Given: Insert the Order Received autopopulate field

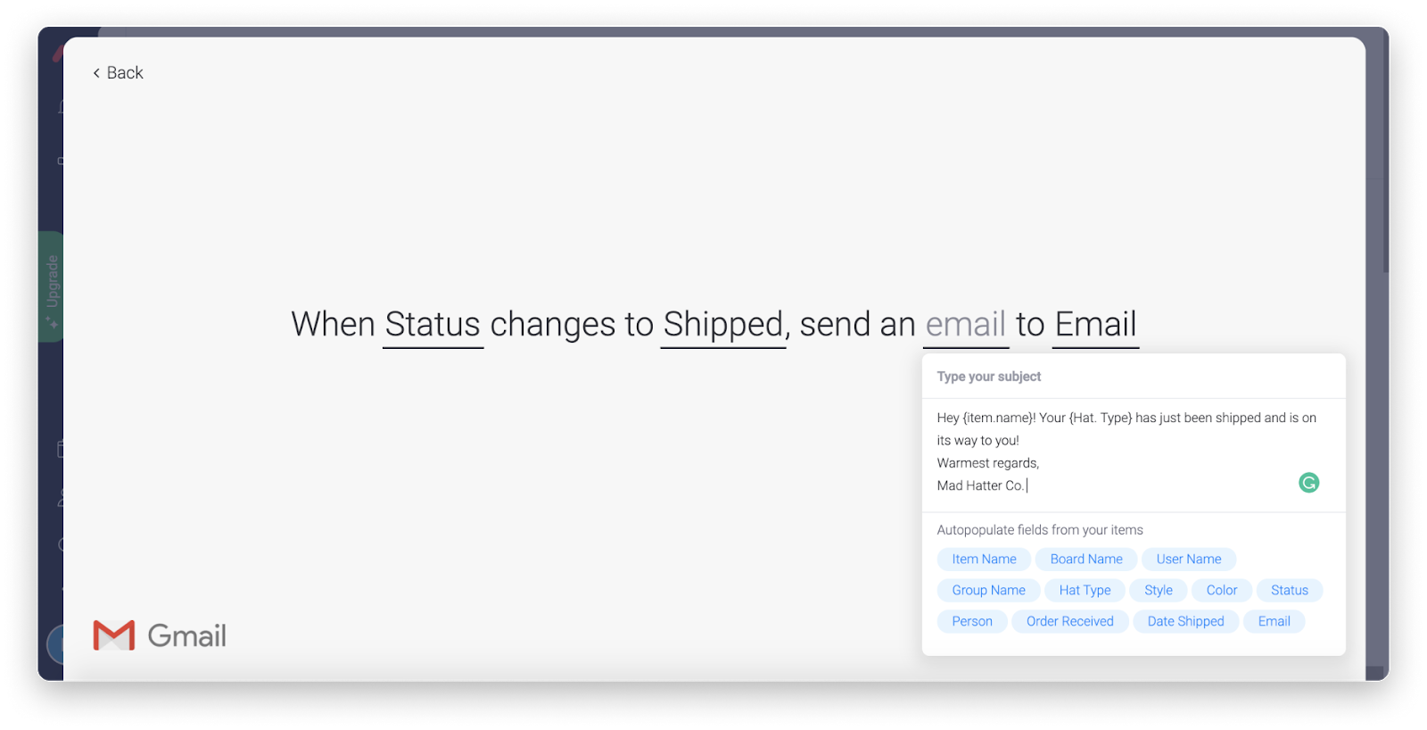Looking at the screenshot, I should tap(1070, 621).
